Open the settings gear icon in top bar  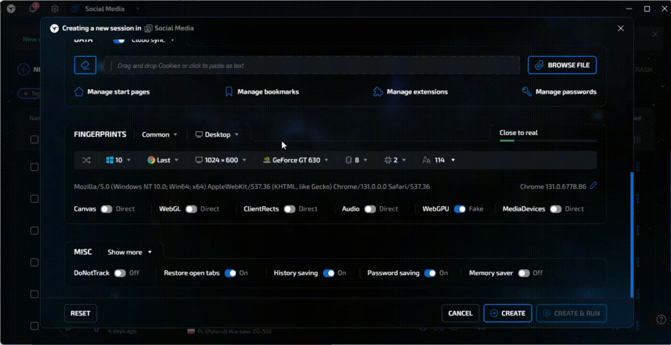(55, 9)
